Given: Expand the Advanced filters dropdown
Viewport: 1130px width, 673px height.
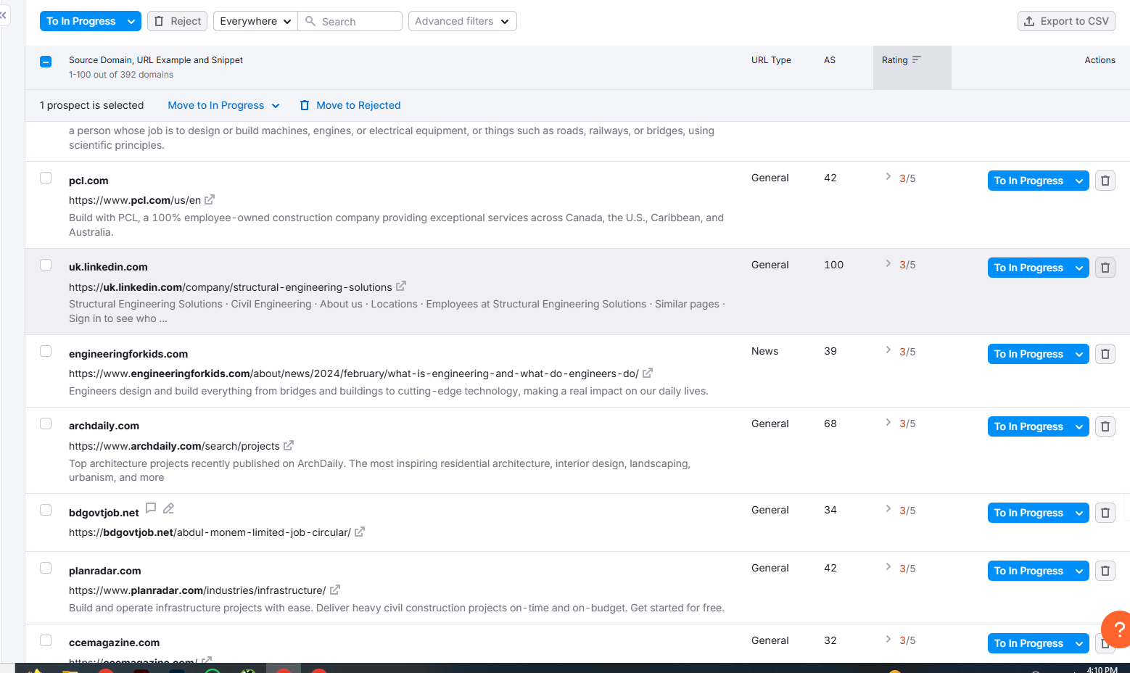Looking at the screenshot, I should 462,21.
